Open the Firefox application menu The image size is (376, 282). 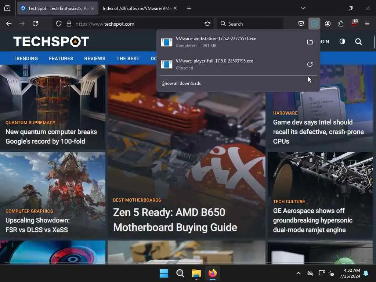coord(367,23)
